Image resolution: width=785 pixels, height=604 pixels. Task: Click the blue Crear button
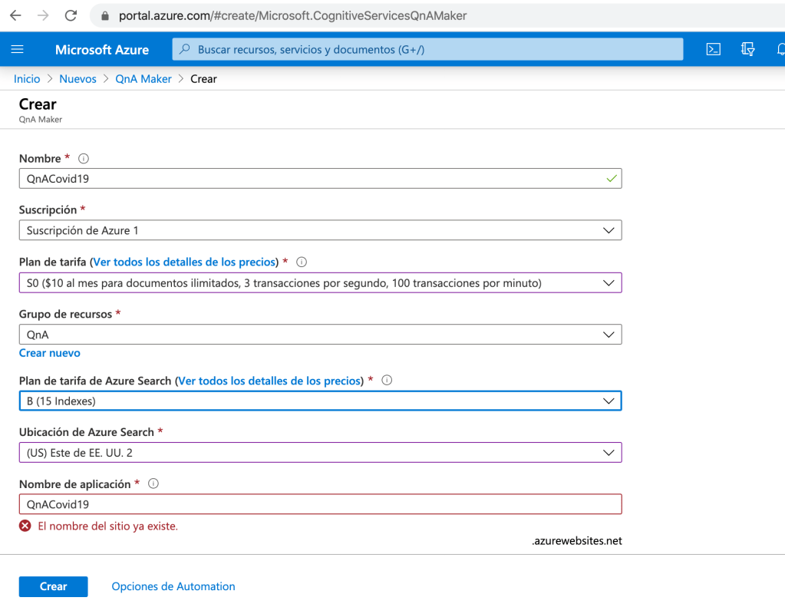[x=53, y=586]
